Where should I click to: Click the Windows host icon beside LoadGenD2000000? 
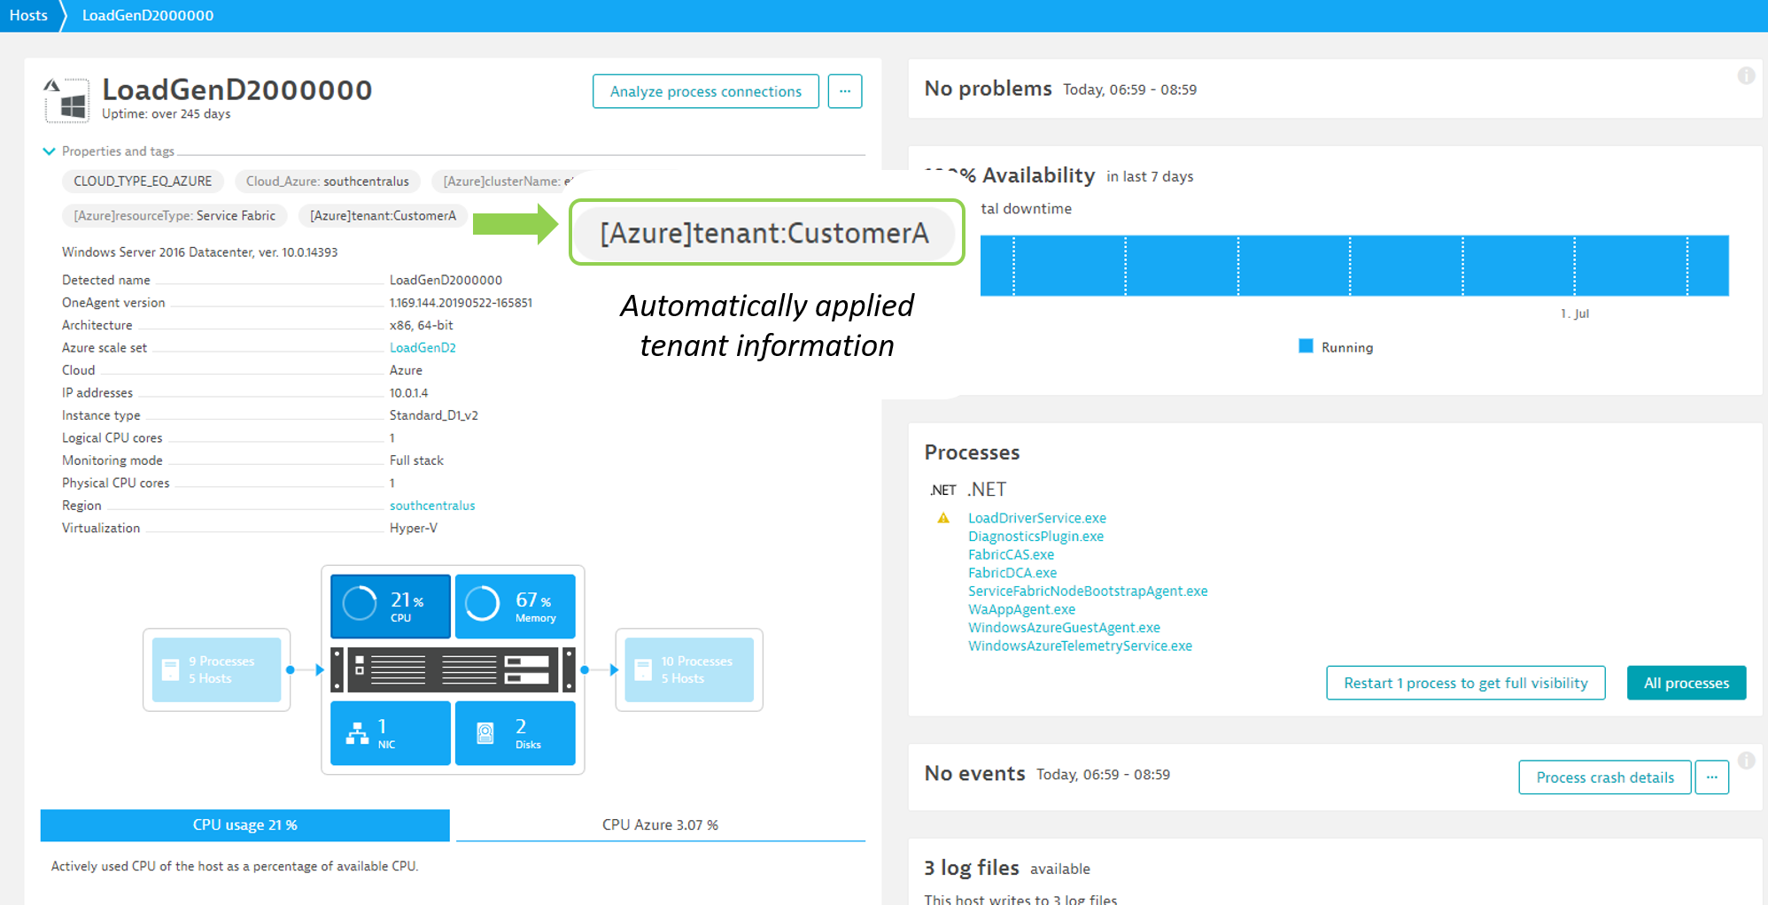pyautogui.click(x=66, y=100)
